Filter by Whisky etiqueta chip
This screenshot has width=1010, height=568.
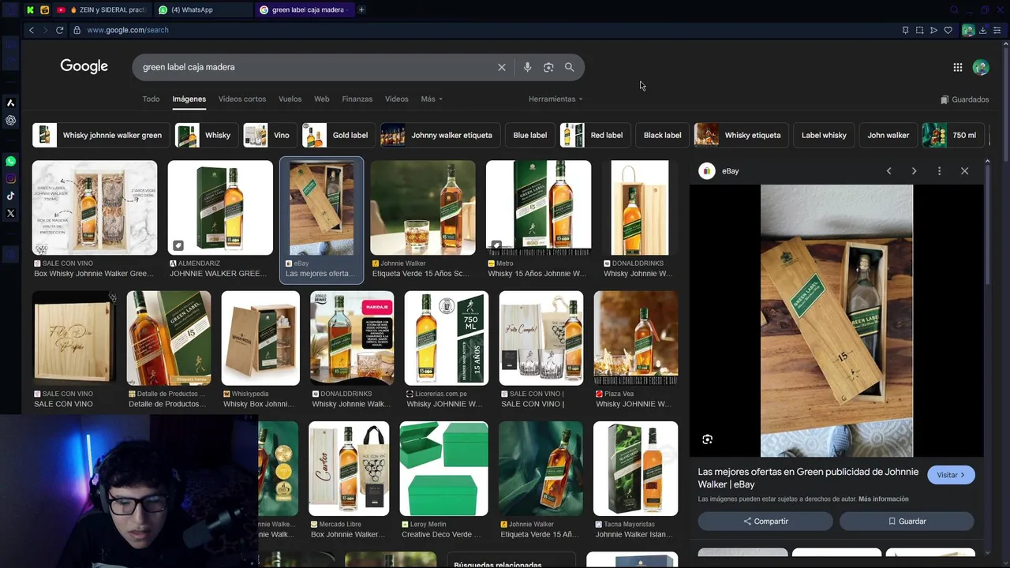740,135
